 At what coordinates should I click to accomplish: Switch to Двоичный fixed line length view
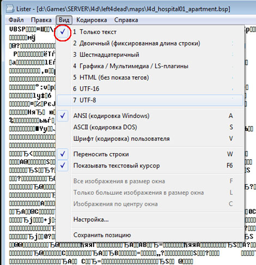click(150, 44)
